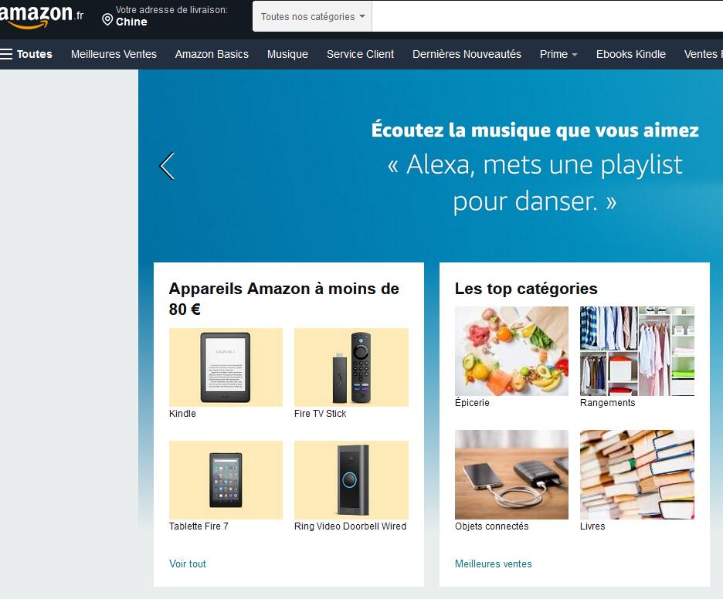This screenshot has width=723, height=599.
Task: Click the delivery address location pin
Action: coord(107,19)
